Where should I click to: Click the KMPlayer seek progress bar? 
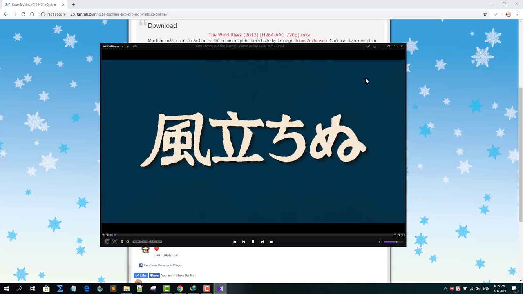(253, 235)
